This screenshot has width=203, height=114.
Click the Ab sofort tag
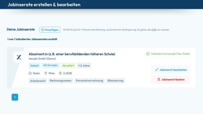click(x=68, y=66)
